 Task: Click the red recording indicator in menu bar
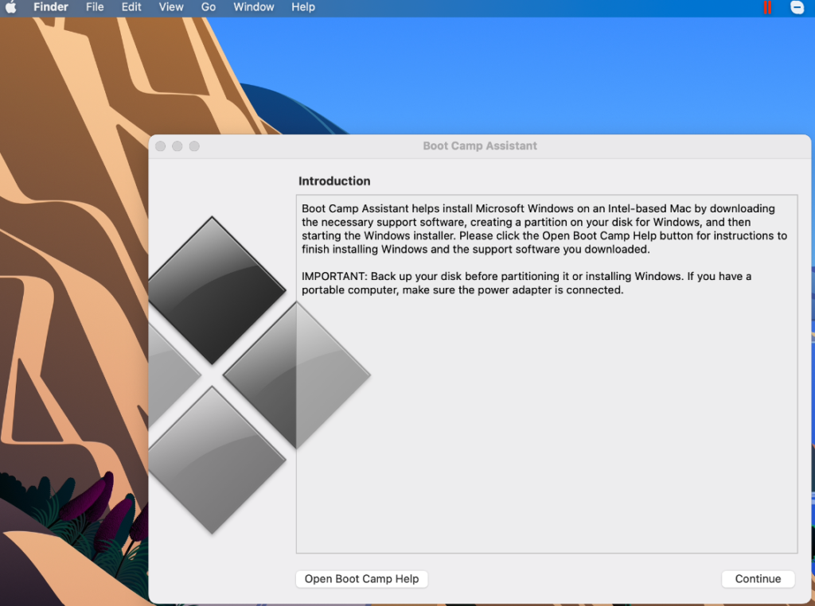tap(767, 7)
